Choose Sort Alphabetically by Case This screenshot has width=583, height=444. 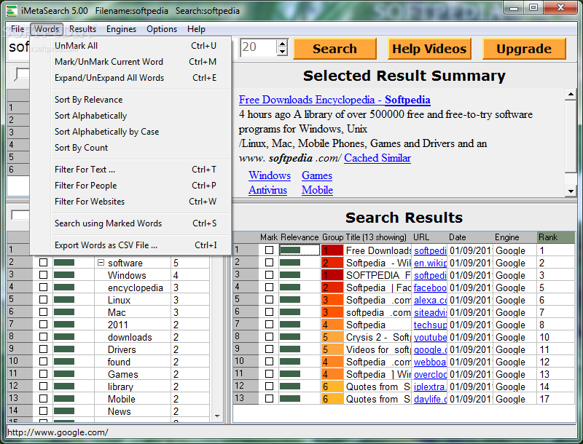tap(131, 132)
